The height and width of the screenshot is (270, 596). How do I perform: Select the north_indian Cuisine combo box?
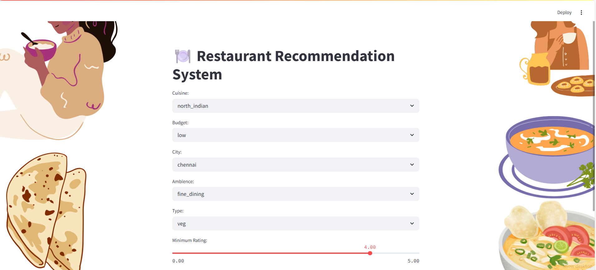click(296, 106)
